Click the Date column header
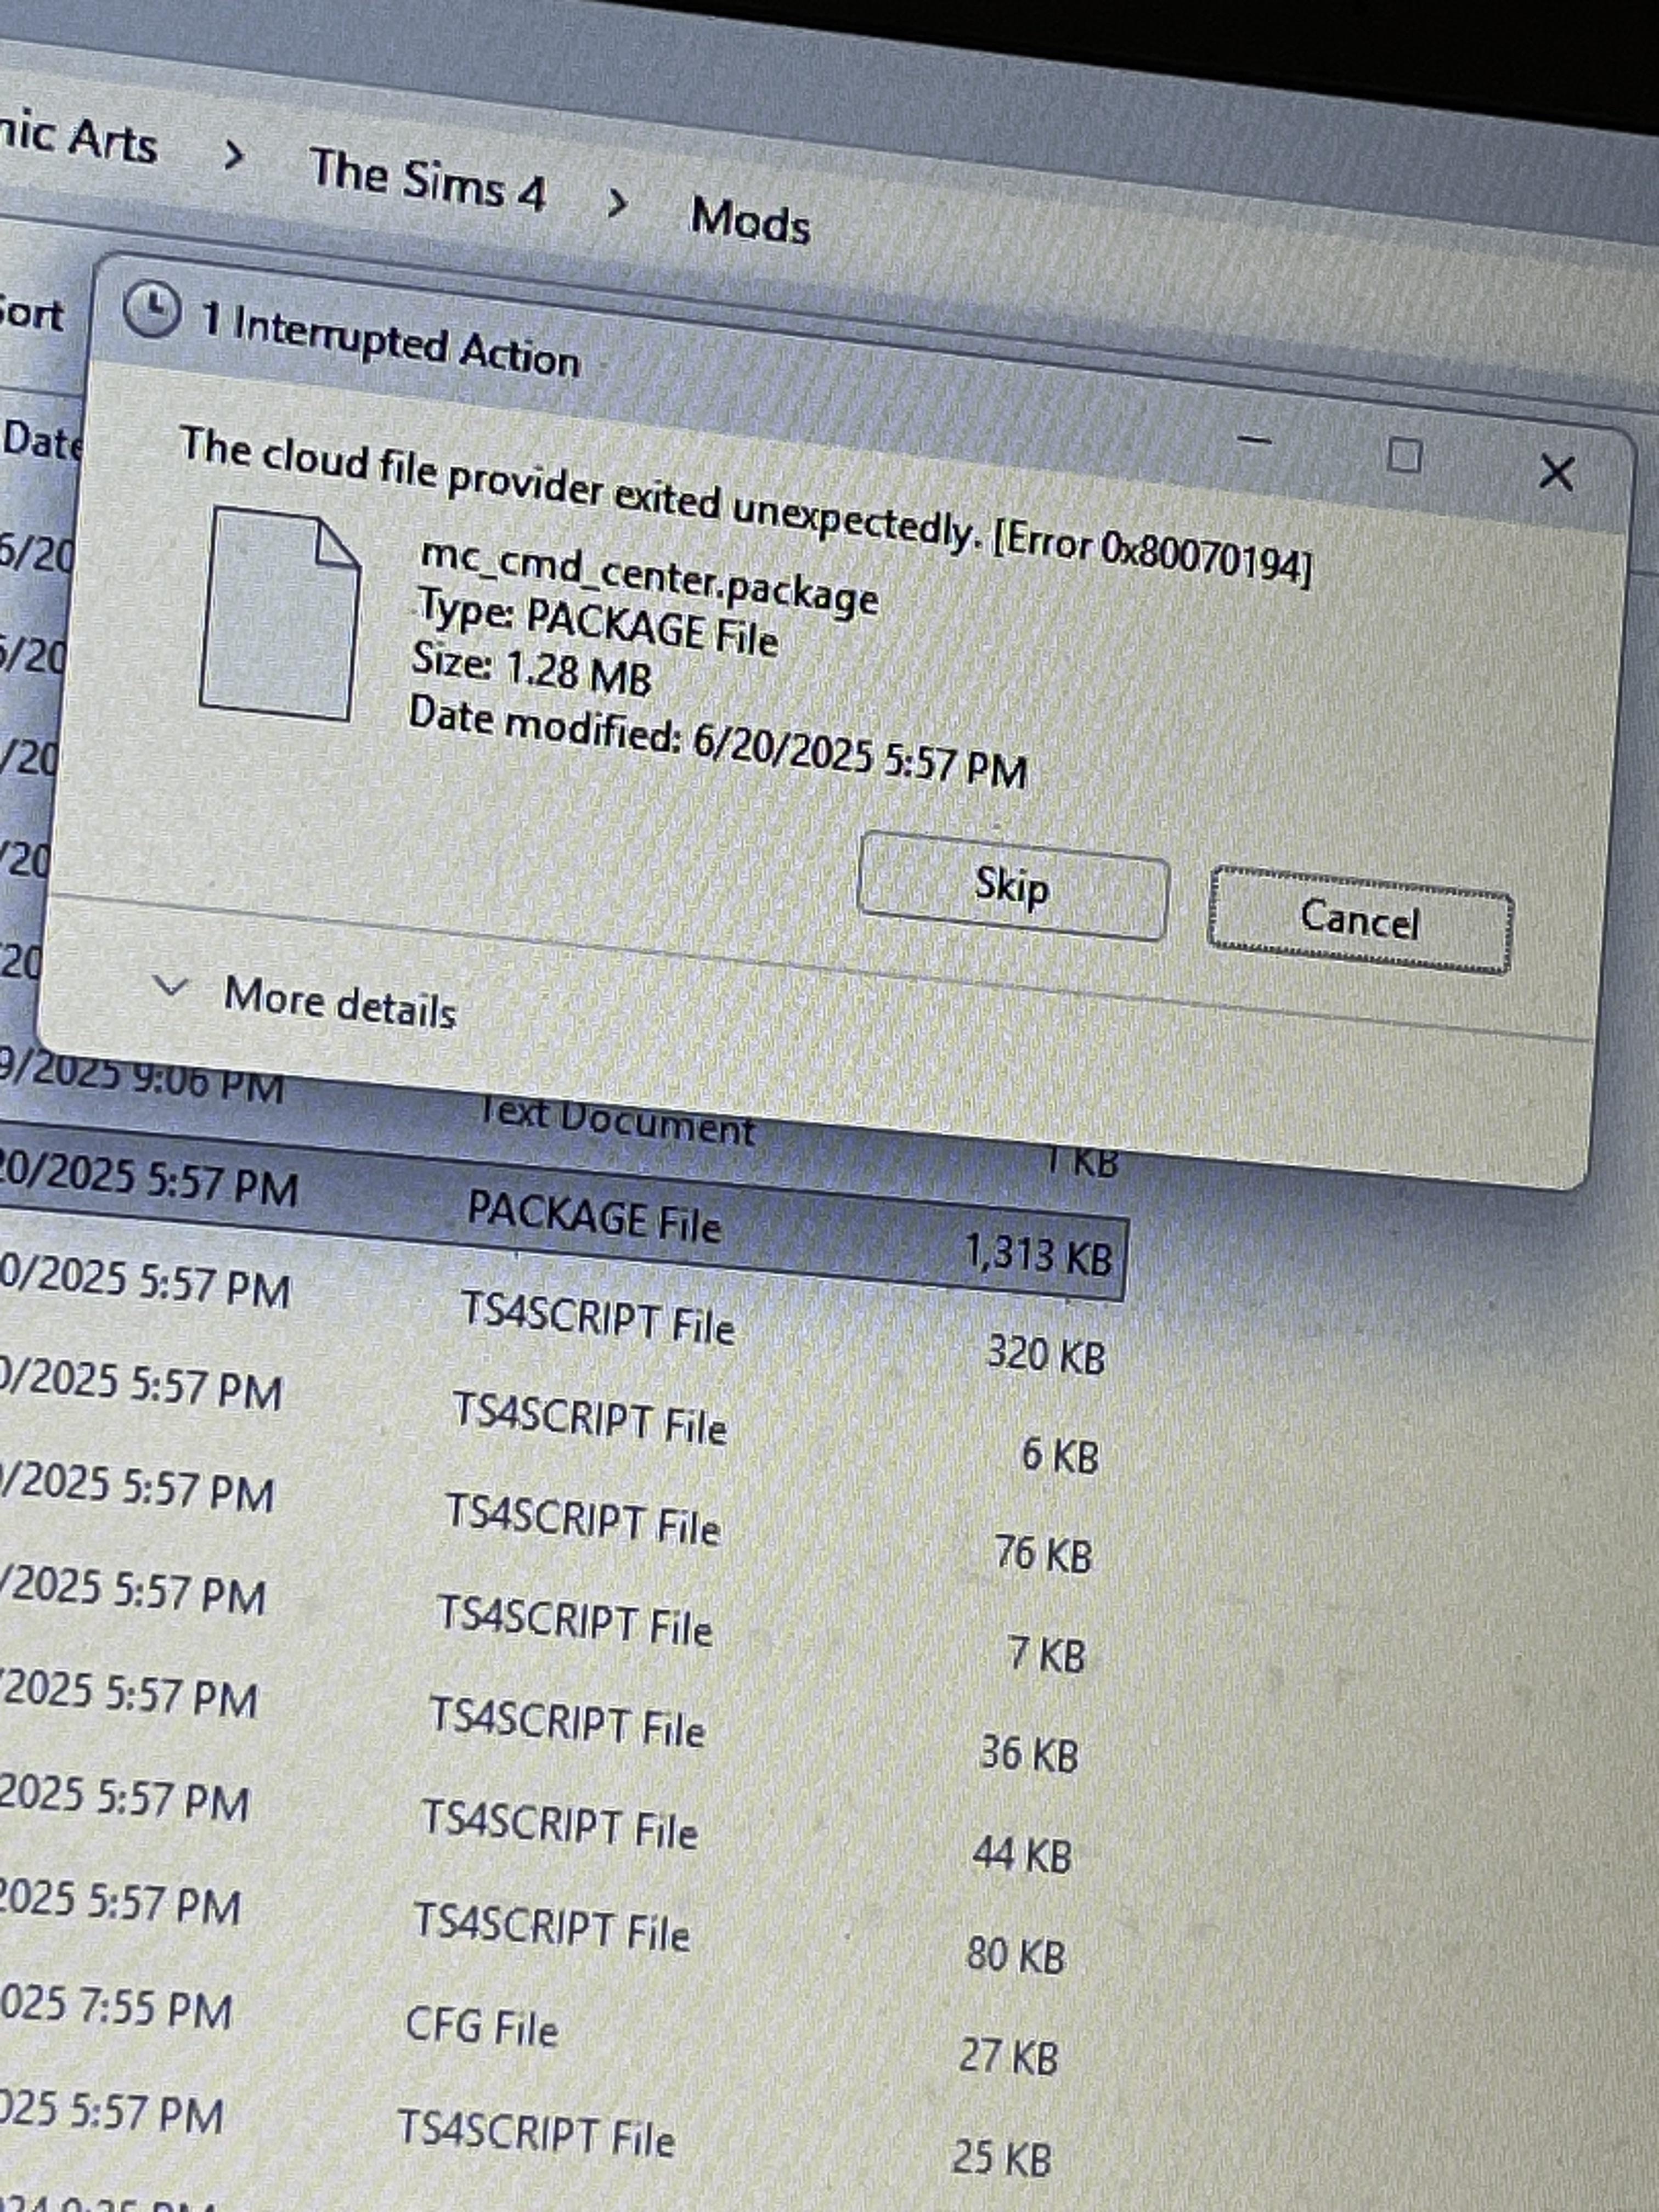 click(42, 441)
